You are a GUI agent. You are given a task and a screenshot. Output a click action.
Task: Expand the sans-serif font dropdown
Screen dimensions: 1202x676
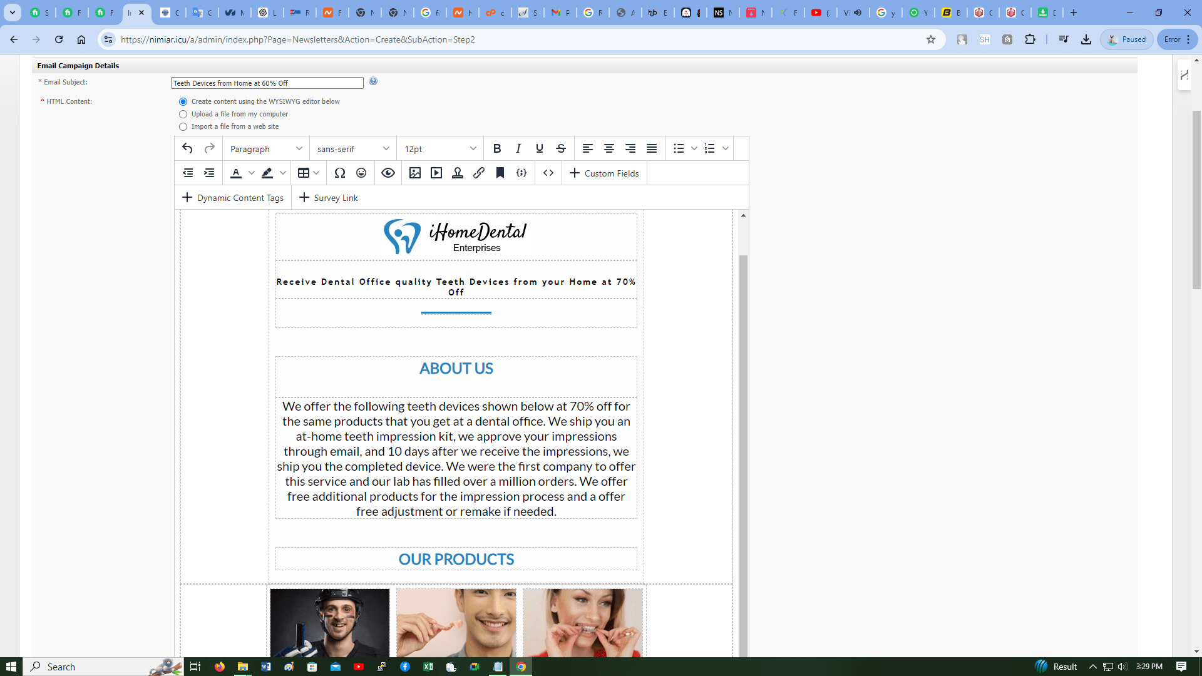pyautogui.click(x=353, y=149)
